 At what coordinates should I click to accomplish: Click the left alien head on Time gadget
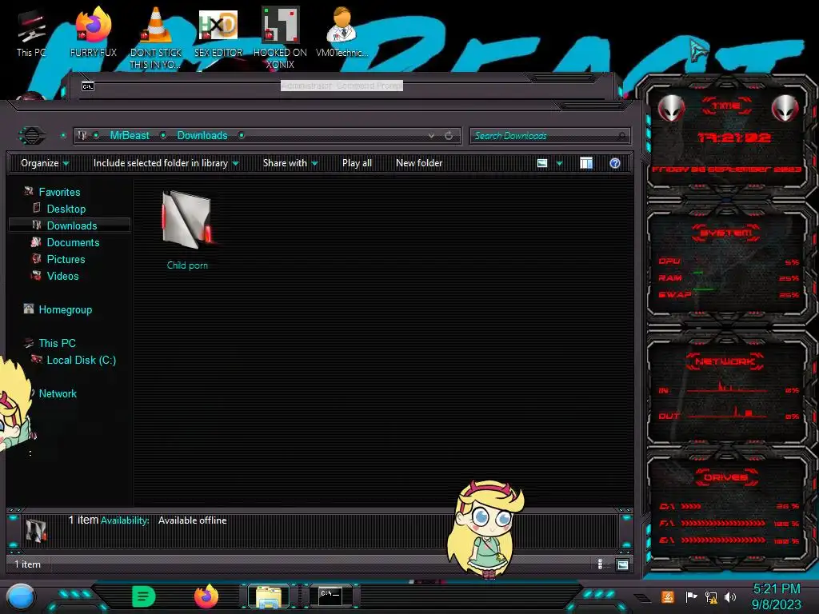671,109
